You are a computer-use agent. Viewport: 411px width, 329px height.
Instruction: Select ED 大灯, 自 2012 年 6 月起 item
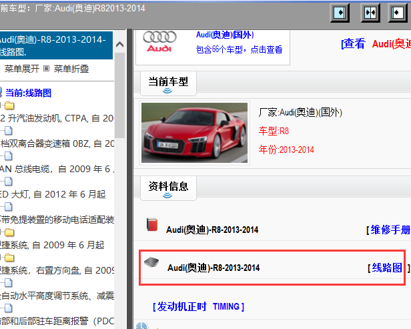53,194
